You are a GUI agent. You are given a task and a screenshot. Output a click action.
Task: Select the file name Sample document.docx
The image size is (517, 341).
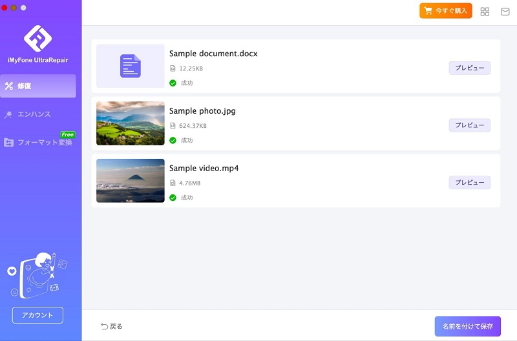213,54
